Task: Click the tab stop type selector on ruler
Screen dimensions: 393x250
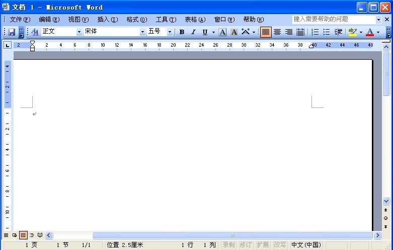Action: click(x=8, y=45)
